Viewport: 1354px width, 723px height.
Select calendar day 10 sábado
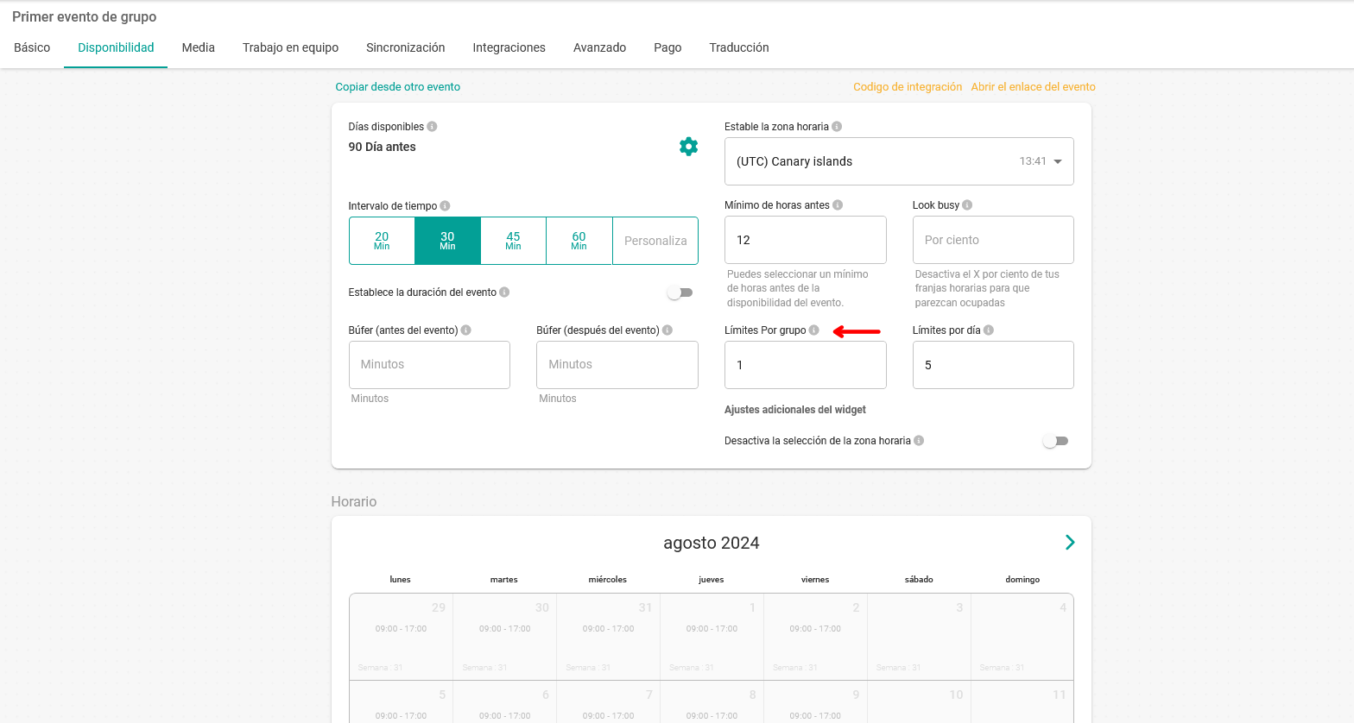919,702
